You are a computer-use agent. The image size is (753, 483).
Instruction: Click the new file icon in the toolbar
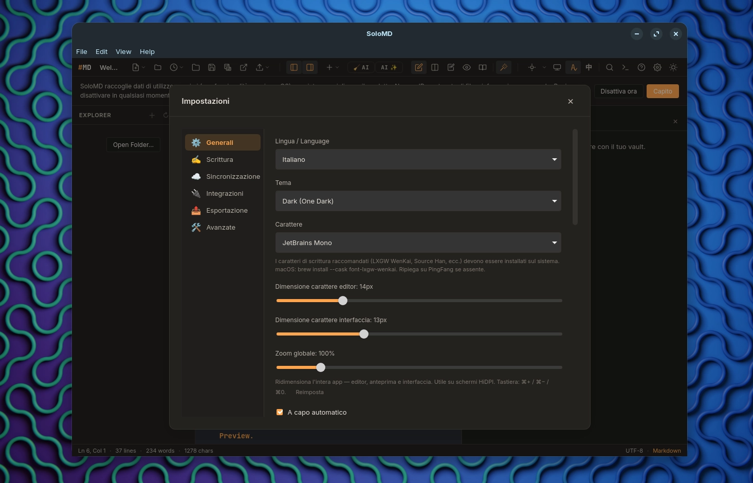point(136,67)
